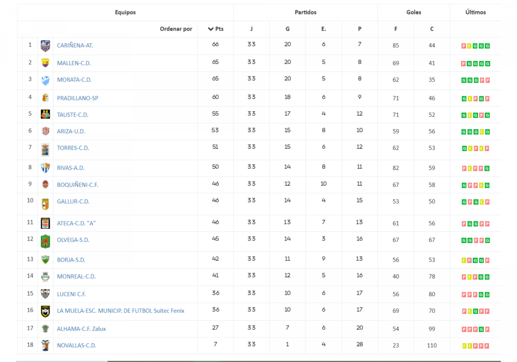
Task: Click the Morata-C.D. team crest icon
Action: (x=45, y=80)
